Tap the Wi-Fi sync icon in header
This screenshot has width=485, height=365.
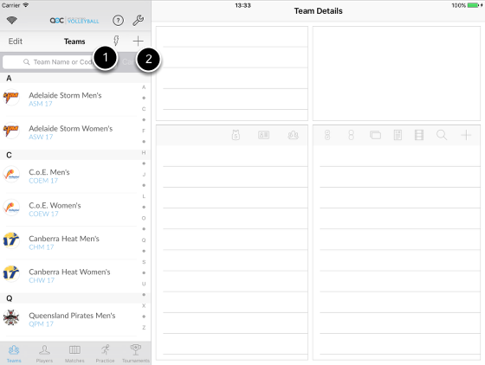tap(12, 21)
